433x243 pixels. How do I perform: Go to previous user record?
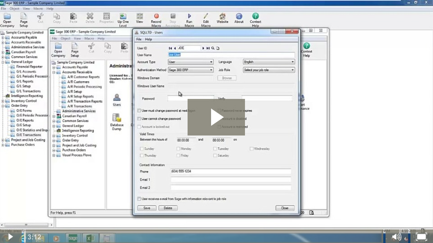pyautogui.click(x=175, y=48)
